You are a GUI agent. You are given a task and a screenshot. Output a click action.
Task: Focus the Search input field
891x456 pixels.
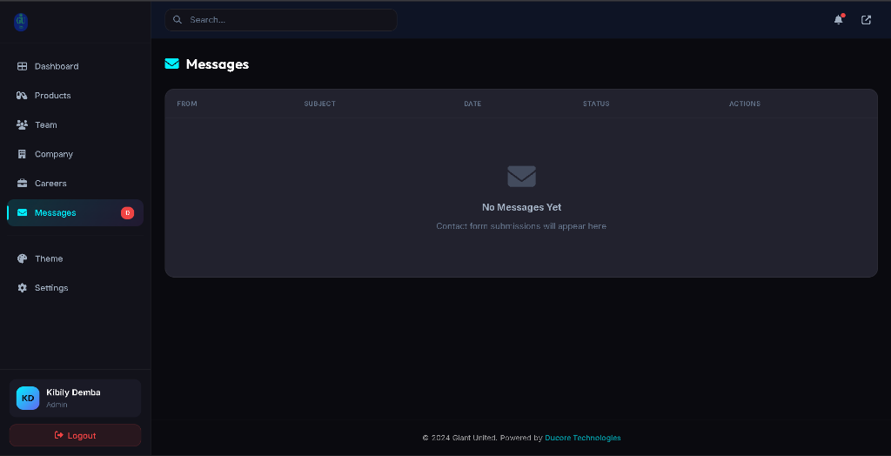287,20
